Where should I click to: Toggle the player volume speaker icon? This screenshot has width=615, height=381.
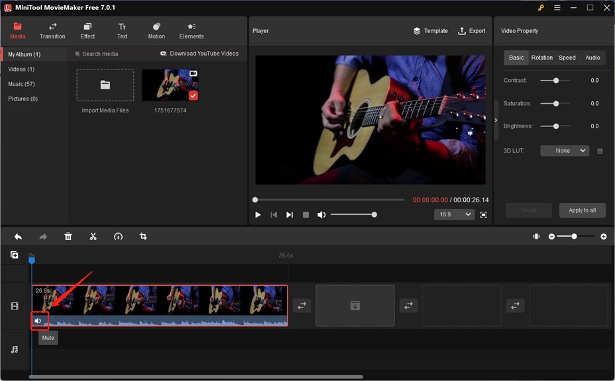322,214
